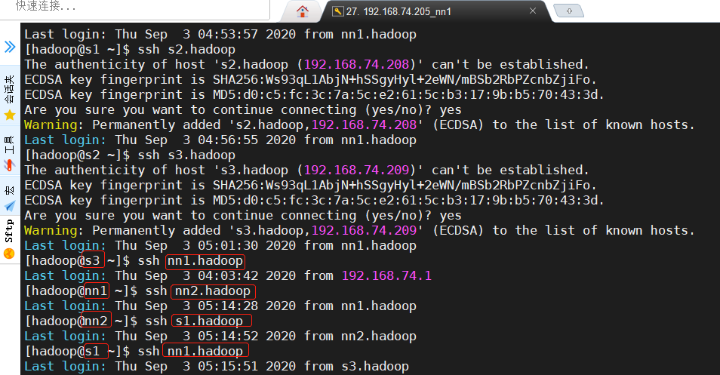Expand the sidebar with the double chevron

[x=10, y=47]
